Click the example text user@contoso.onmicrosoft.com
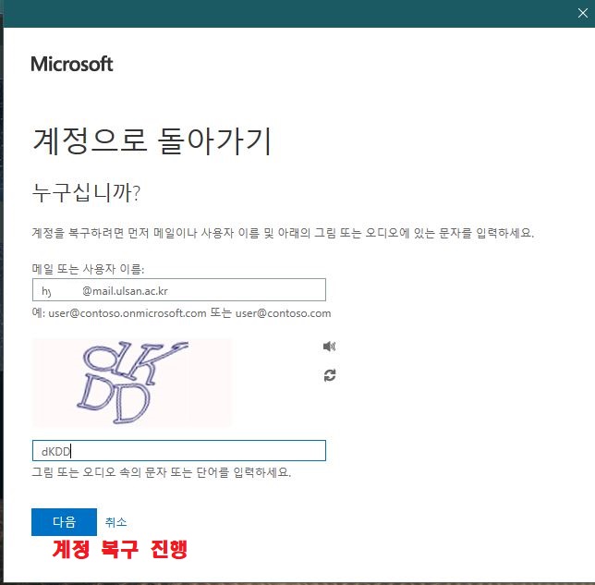595x585 pixels. tap(127, 313)
